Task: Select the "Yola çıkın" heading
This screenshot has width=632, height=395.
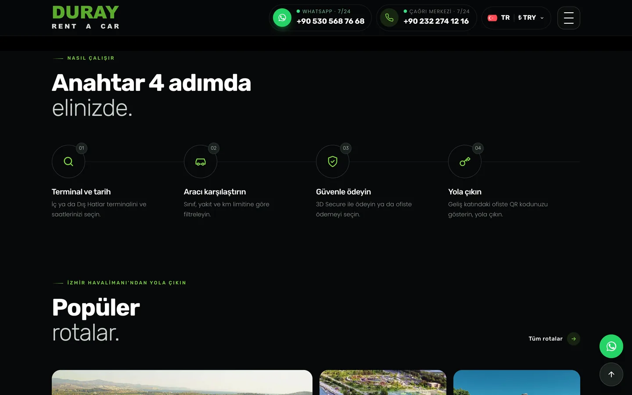Action: [x=465, y=192]
